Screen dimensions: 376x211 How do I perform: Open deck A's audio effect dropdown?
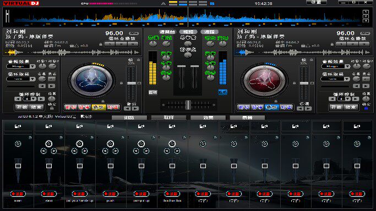[x=21, y=66]
